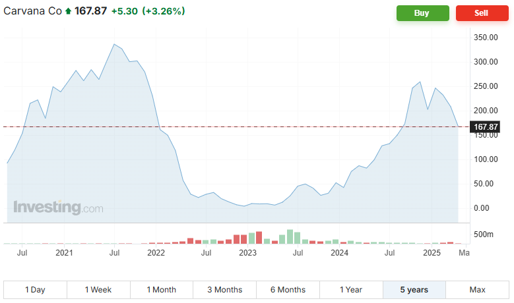Click the +3.26% percentage change text
This screenshot has width=514, height=303.
tap(164, 11)
